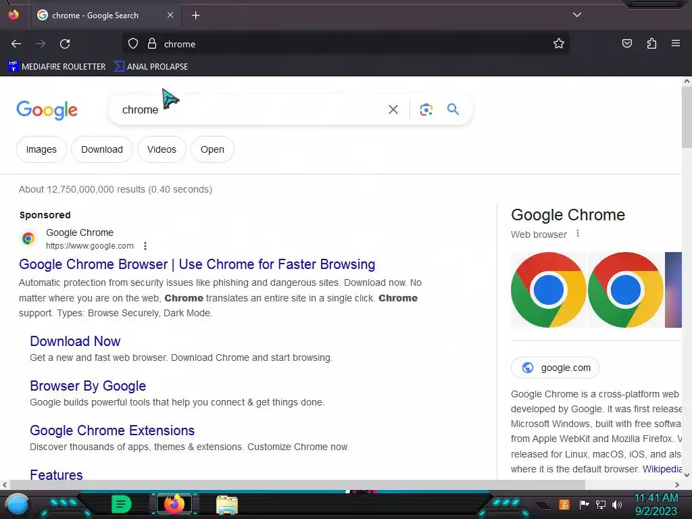Image resolution: width=692 pixels, height=519 pixels.
Task: Open Firefox application hamburger menu
Action: tap(676, 43)
